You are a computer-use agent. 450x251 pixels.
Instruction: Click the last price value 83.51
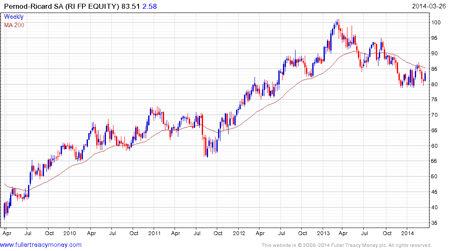pyautogui.click(x=131, y=6)
